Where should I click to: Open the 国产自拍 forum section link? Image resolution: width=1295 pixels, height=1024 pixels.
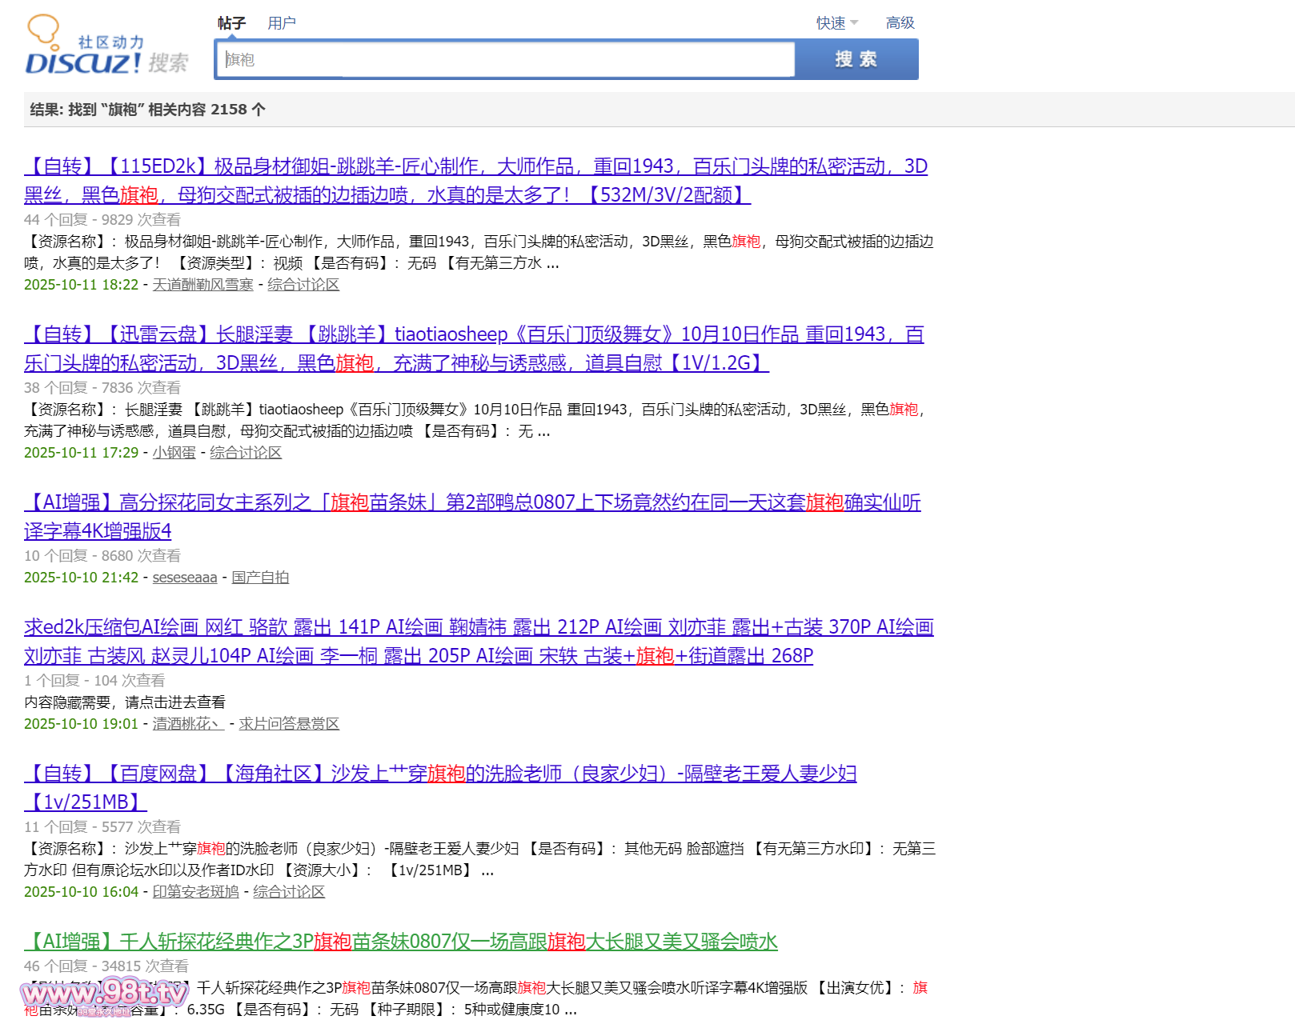(260, 578)
